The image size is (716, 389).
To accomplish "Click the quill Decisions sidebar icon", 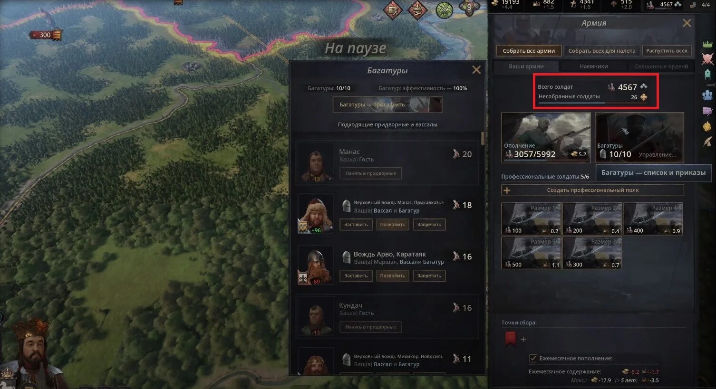I will pyautogui.click(x=707, y=142).
